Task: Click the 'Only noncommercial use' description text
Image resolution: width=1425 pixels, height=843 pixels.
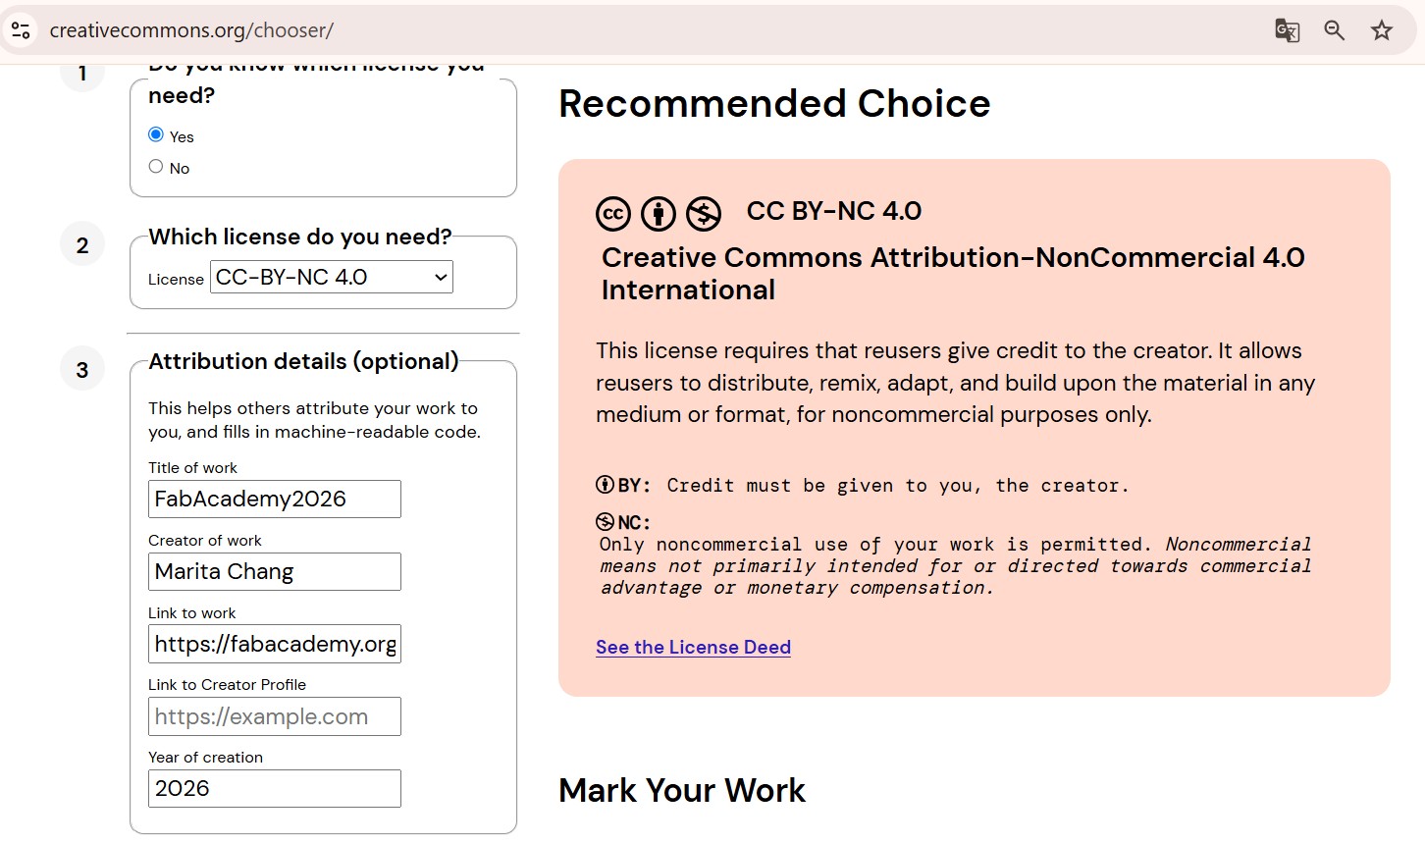Action: pyautogui.click(x=955, y=566)
